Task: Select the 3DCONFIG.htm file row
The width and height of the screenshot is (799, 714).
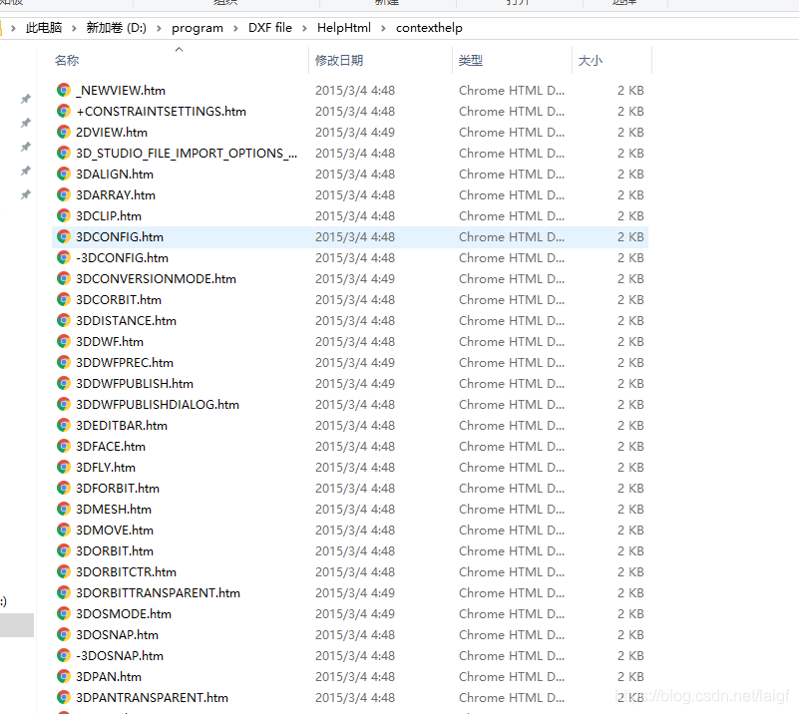Action: [x=120, y=236]
